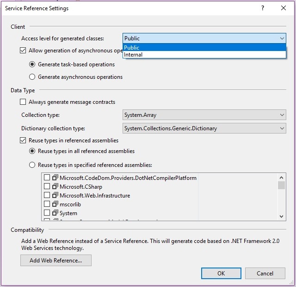Image resolution: width=296 pixels, height=287 pixels.
Task: Click the assembly icon beside mscorlib
Action: point(55,204)
